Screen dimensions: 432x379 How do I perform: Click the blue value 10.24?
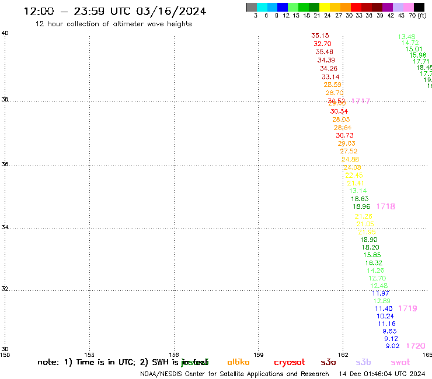(385, 316)
